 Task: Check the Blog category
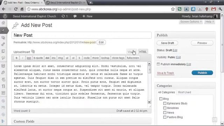click(161, 99)
